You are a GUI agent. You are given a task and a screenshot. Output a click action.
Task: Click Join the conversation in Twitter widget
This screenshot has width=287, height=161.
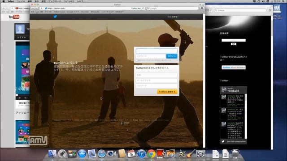click(x=236, y=141)
